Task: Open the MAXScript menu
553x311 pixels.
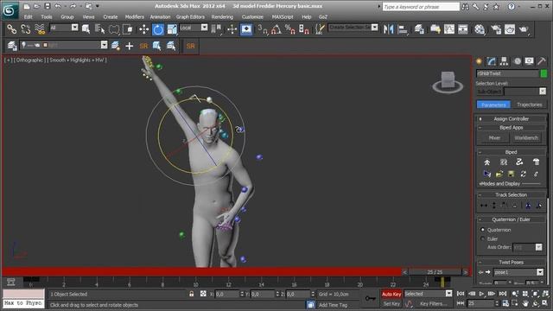Action: click(283, 16)
